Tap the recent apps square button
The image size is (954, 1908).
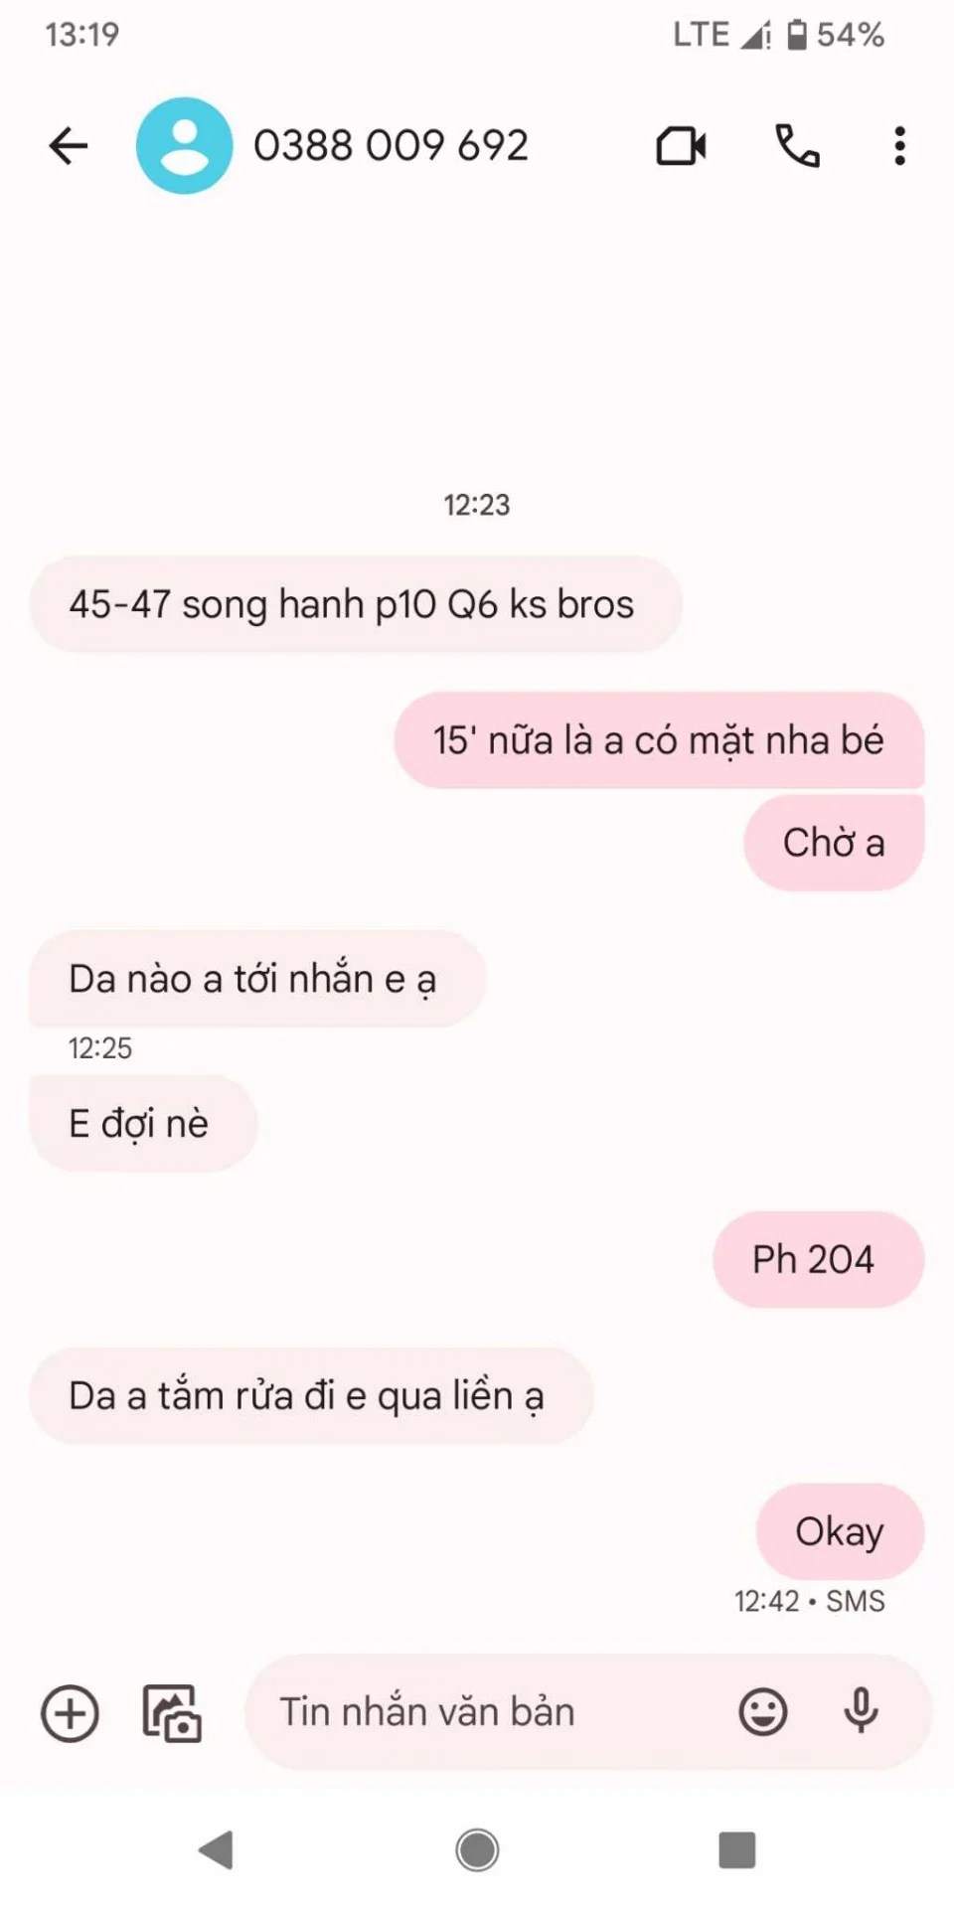point(737,1850)
